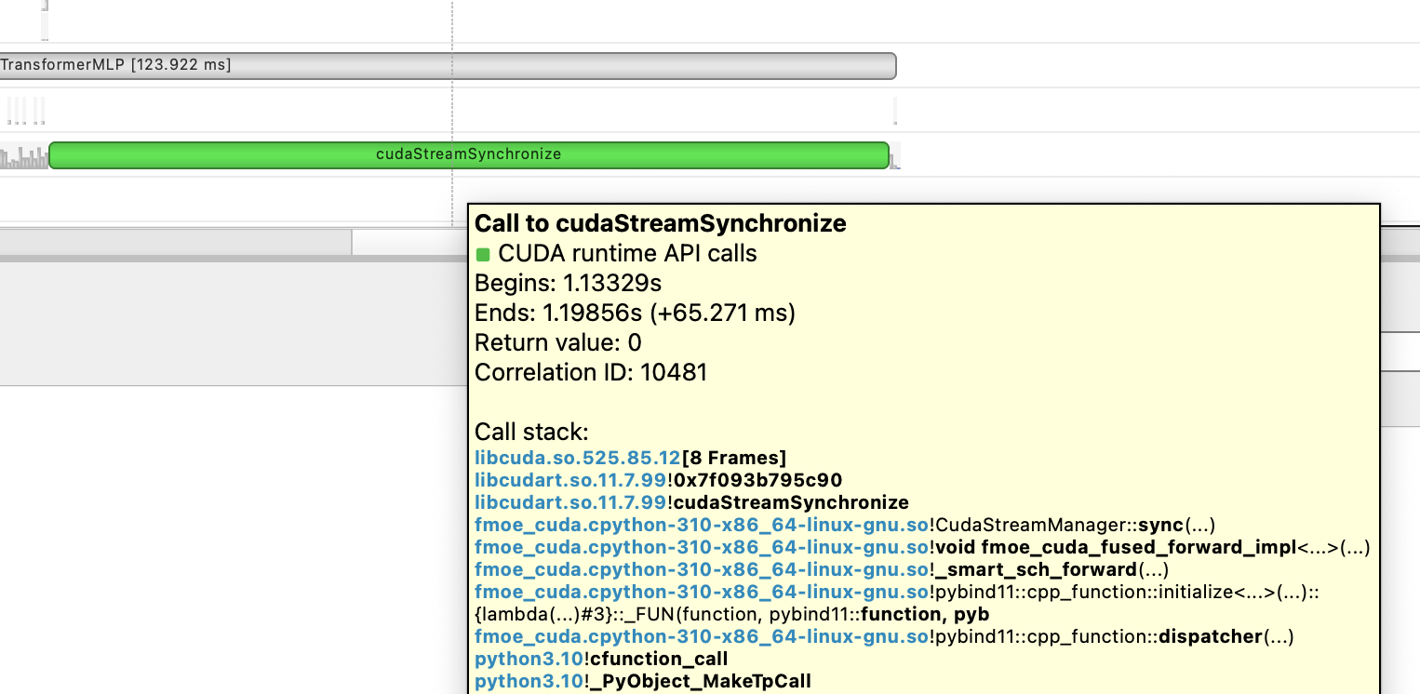This screenshot has width=1420, height=694.
Task: Select the cudaStreamSynchronize API call bar
Action: pos(465,154)
